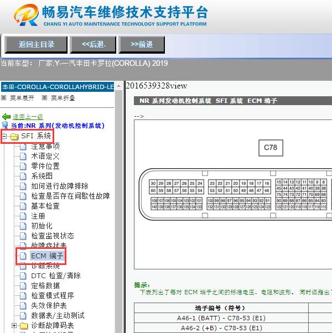Select the A46-1 (BATT) - C78-53 (E1) cell
Viewport: 332px width, 333px height.
coord(221,318)
